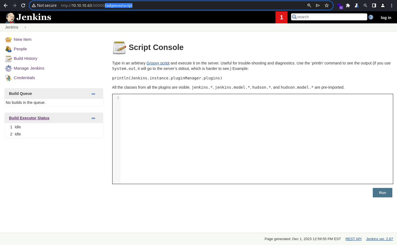The image size is (397, 245).
Task: Go to Manage Jenkins
Action: point(29,68)
